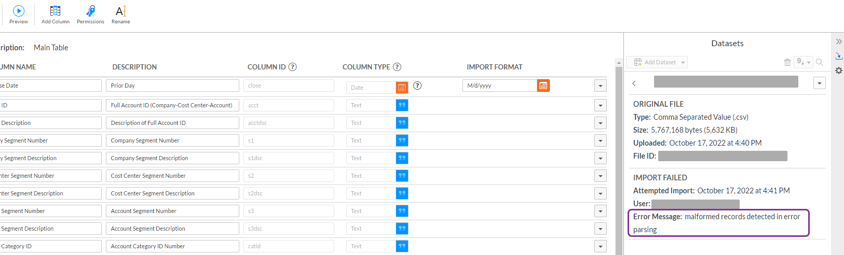Screen dimensions: 844x255
Task: Click the table vertical scrollbar up arrow
Action: pos(619,63)
